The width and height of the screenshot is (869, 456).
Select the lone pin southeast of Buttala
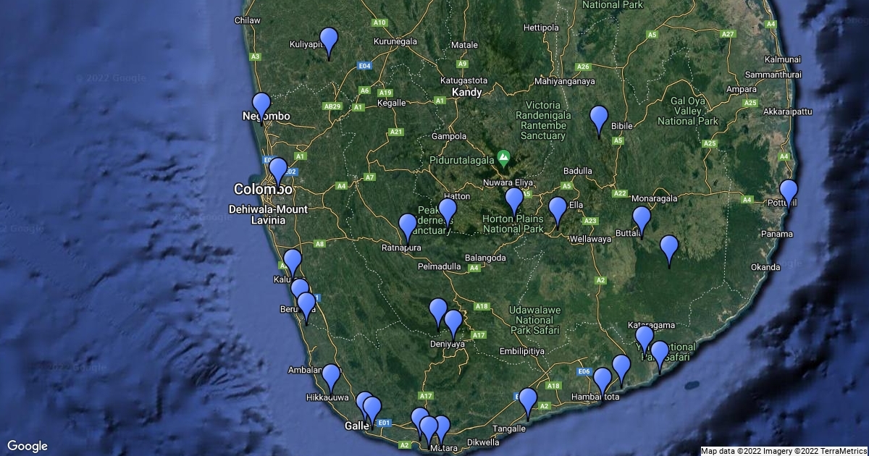pyautogui.click(x=669, y=248)
